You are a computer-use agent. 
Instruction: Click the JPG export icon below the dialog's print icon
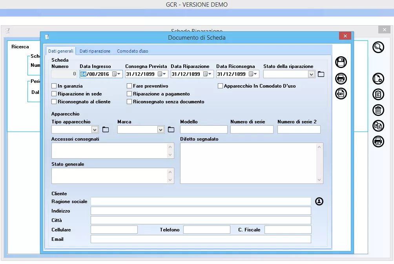point(341,93)
